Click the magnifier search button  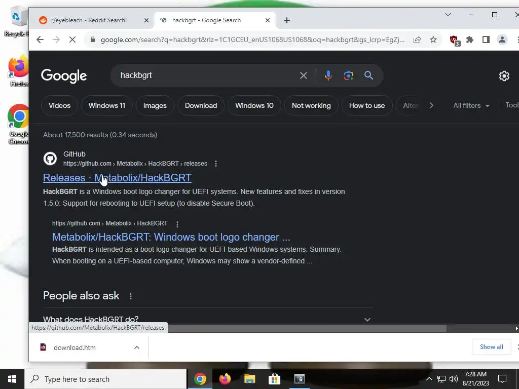pyautogui.click(x=369, y=75)
